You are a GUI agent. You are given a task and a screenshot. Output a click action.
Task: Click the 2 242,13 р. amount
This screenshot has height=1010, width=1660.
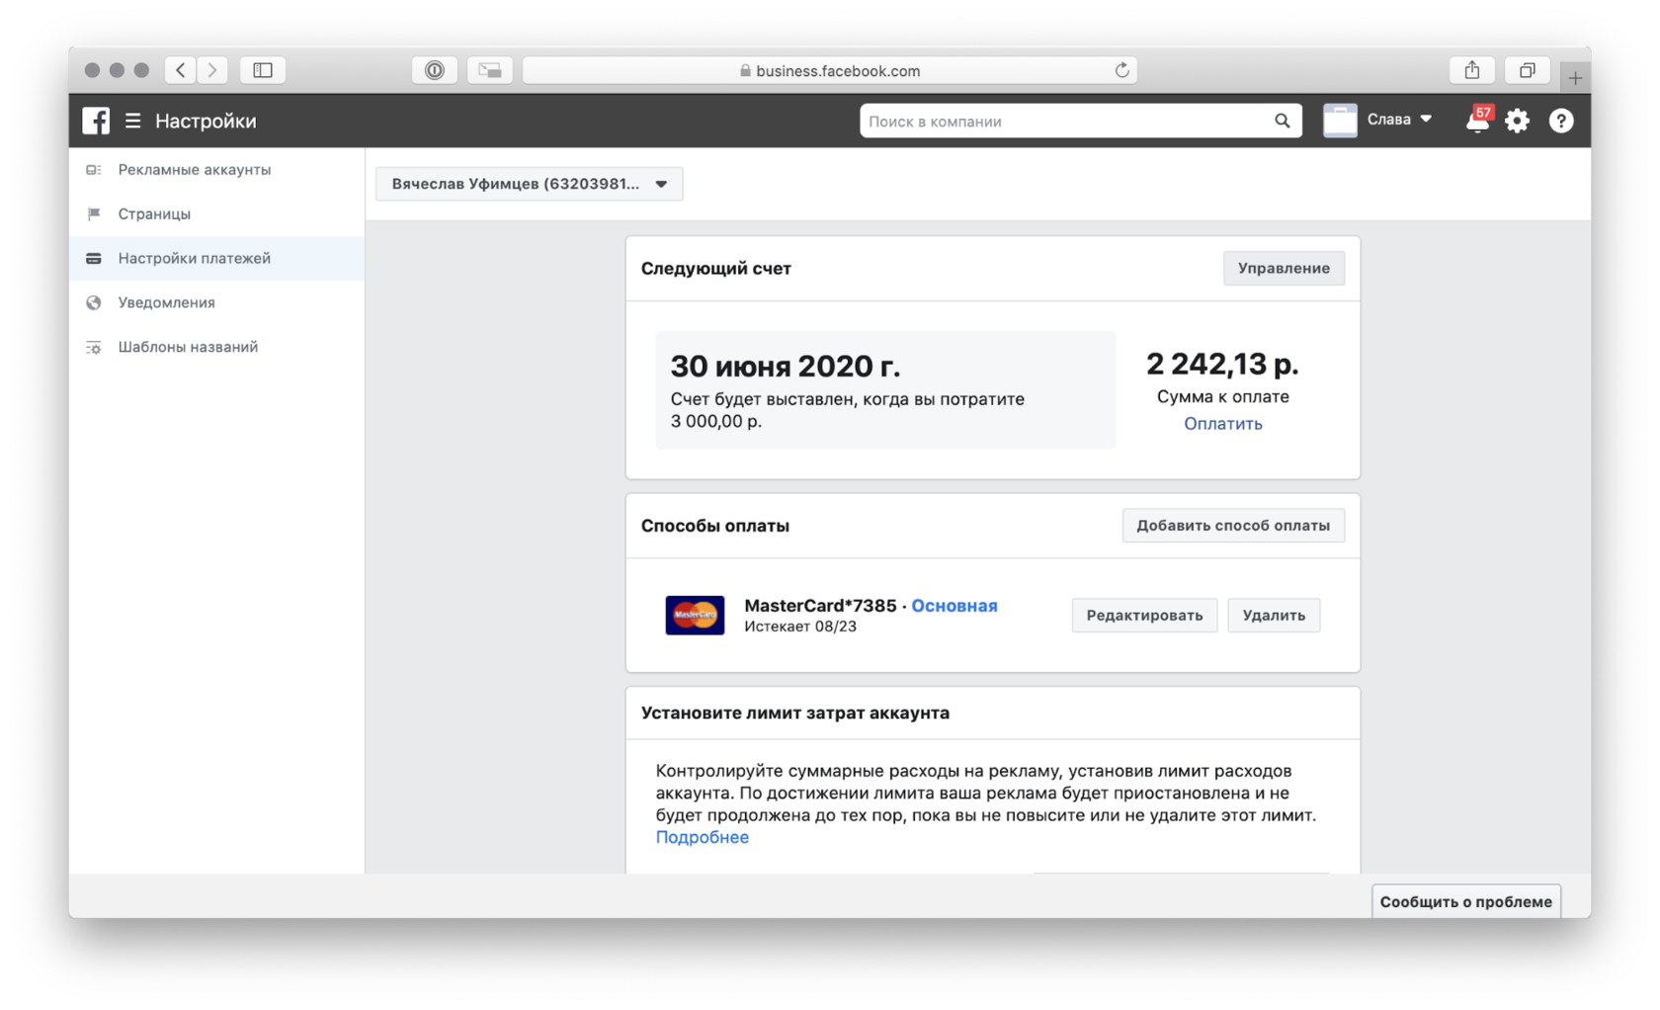point(1222,364)
